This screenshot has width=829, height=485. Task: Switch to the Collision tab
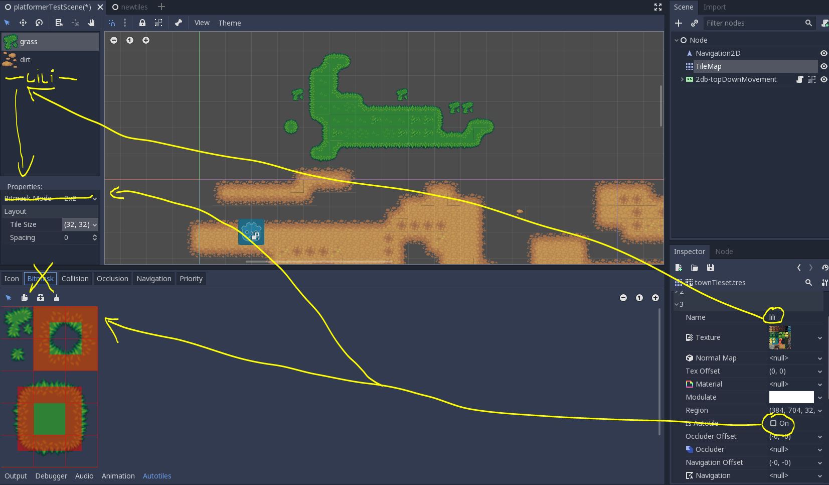pos(75,279)
